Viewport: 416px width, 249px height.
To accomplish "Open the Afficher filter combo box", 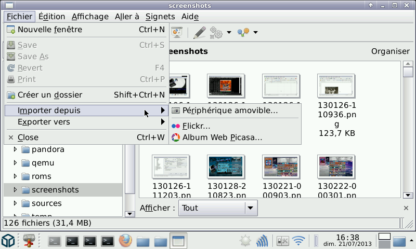I will point(218,208).
